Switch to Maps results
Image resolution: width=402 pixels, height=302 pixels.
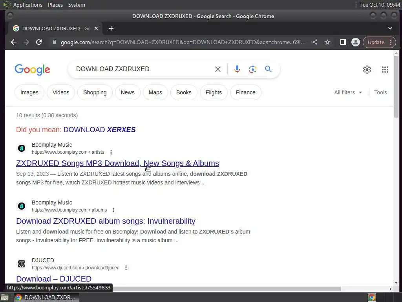point(155,92)
